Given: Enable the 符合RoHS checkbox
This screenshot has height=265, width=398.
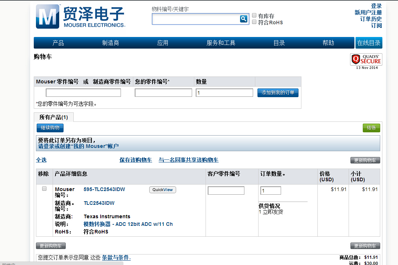Looking at the screenshot, I should [254, 22].
